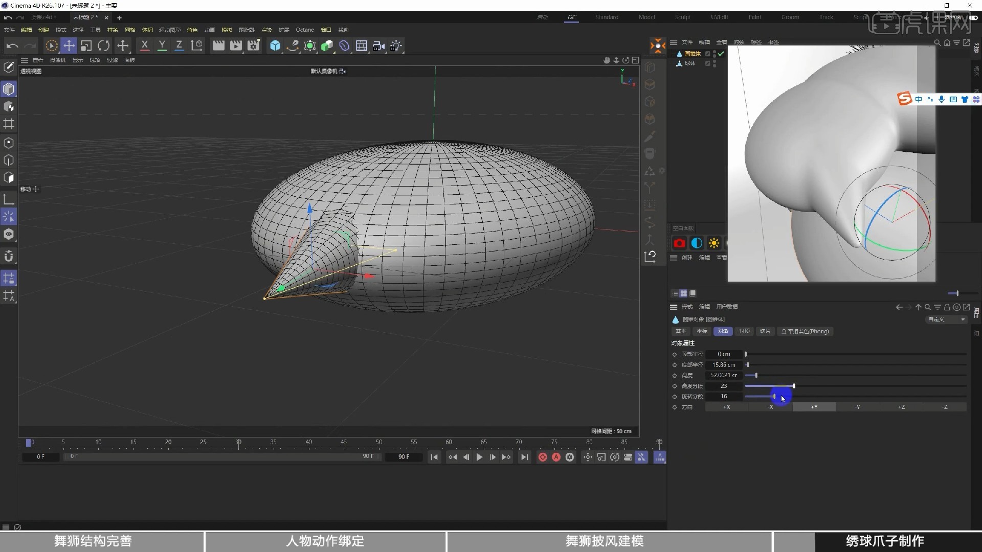Click the home icon in object manager

point(947,43)
